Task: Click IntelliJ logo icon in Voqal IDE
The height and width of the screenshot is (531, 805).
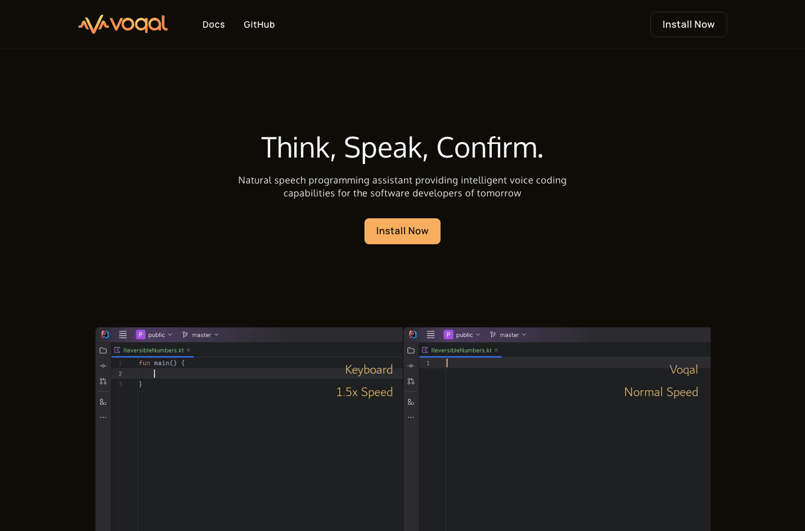Action: click(x=413, y=335)
